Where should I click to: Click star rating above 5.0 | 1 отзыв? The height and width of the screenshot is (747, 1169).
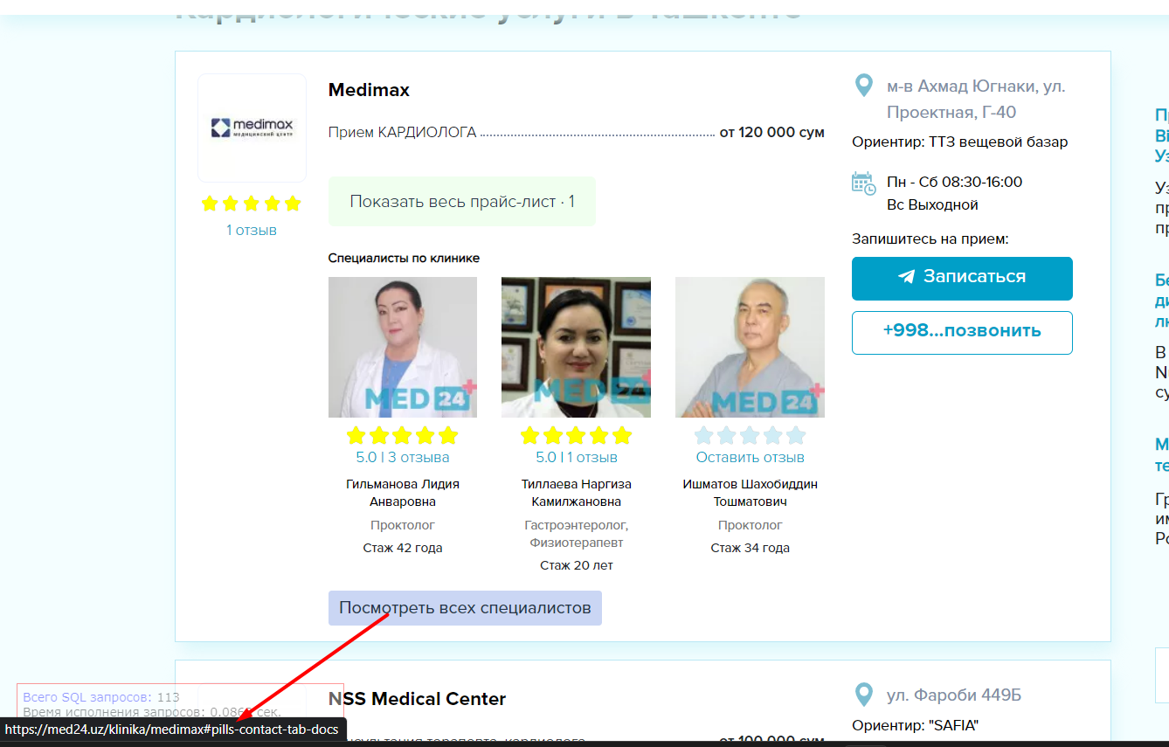pos(576,435)
